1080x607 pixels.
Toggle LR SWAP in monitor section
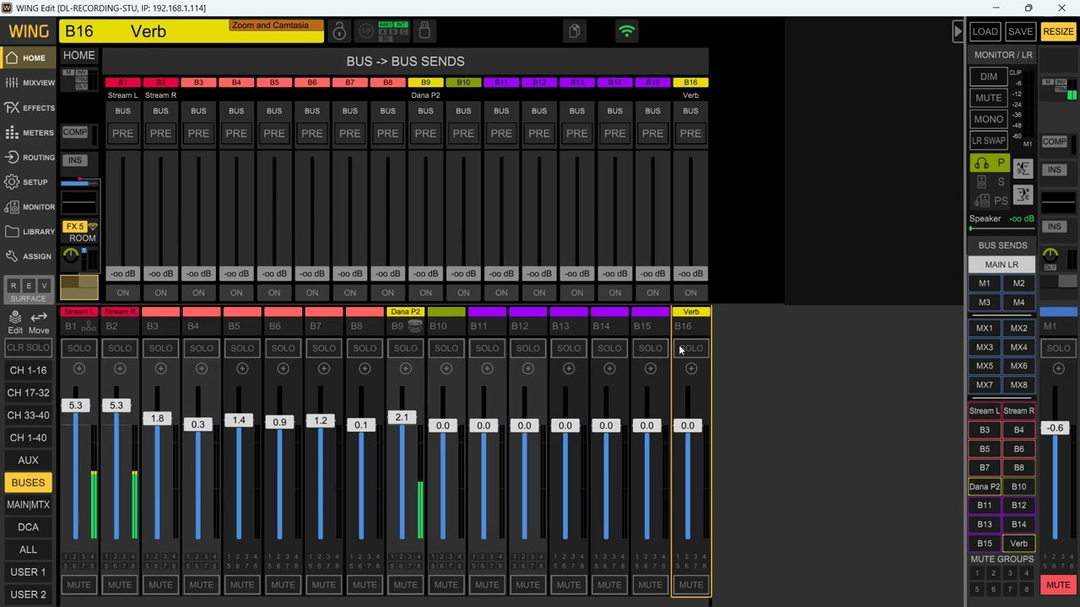989,141
